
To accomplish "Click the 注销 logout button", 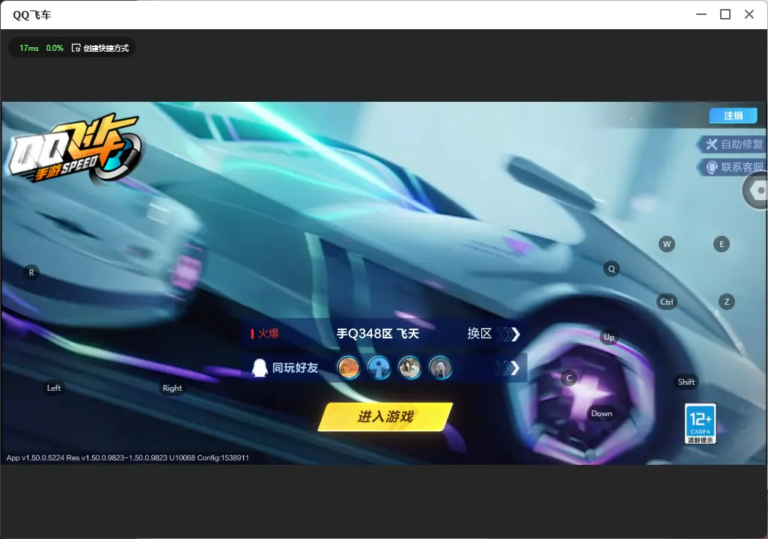I will tap(734, 115).
